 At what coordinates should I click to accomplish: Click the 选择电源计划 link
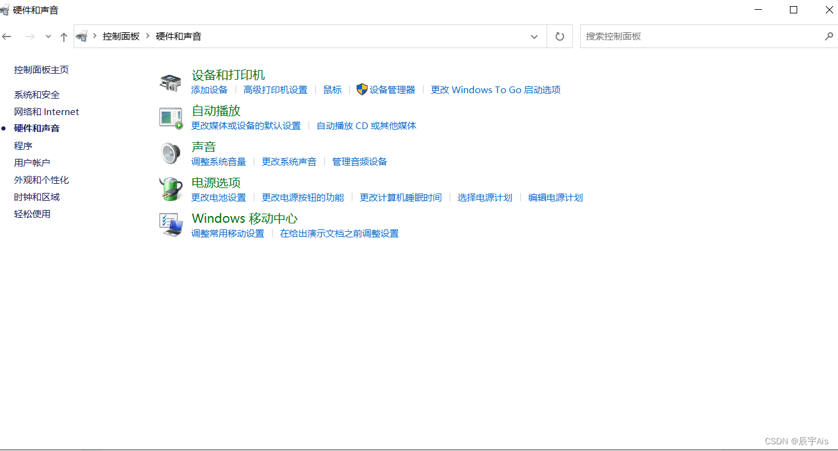pos(485,198)
